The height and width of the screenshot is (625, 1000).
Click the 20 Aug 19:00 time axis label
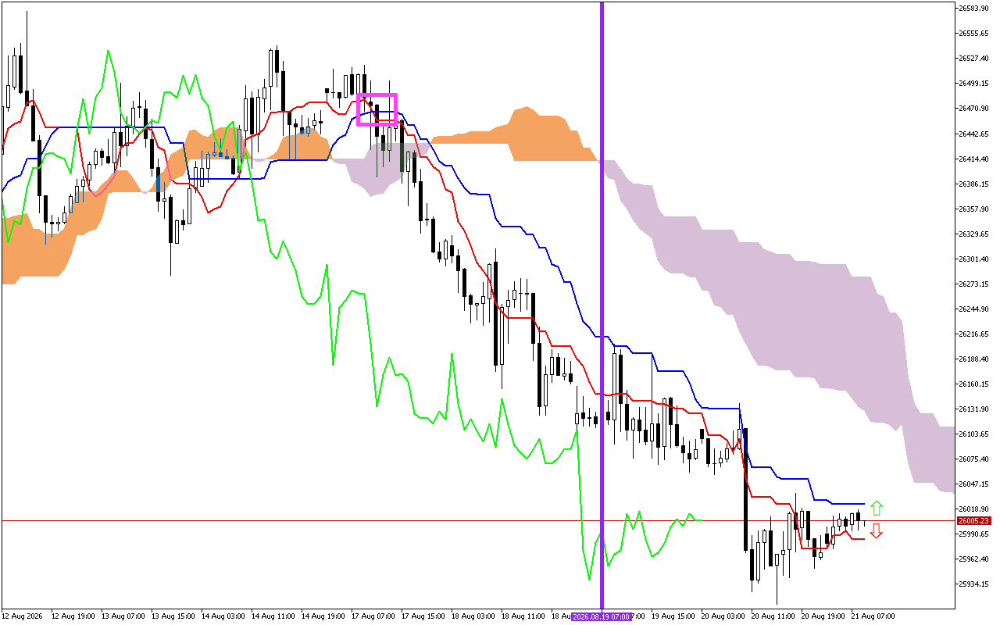click(823, 616)
